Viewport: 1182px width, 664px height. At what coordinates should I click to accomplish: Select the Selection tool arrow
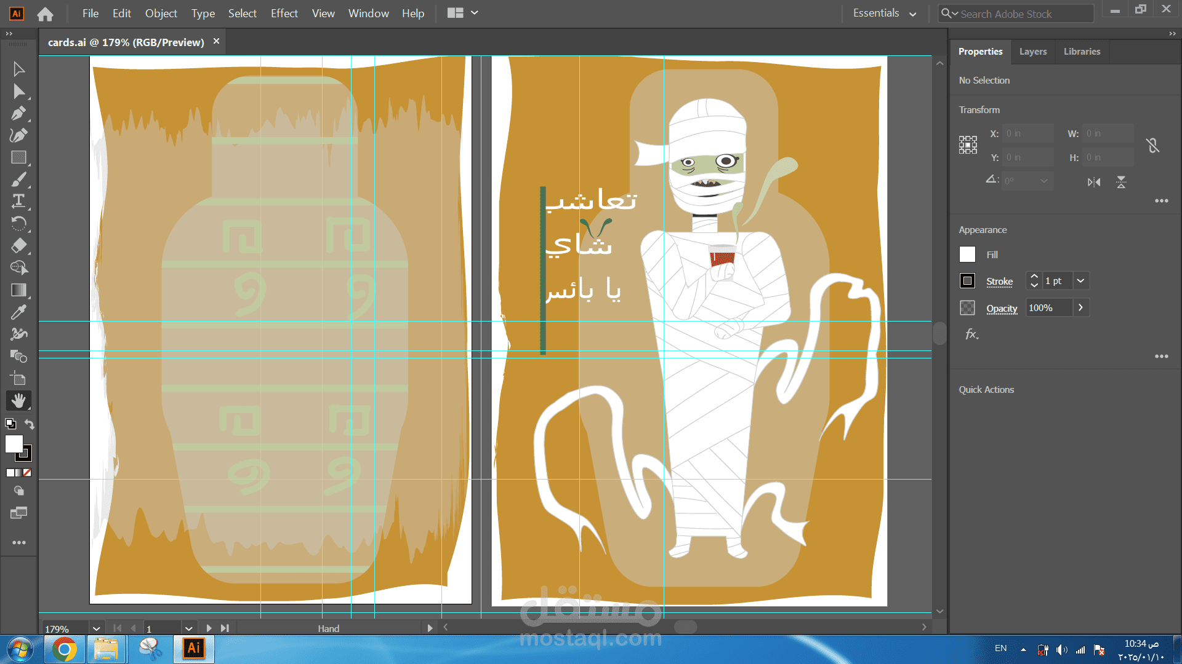pos(18,69)
